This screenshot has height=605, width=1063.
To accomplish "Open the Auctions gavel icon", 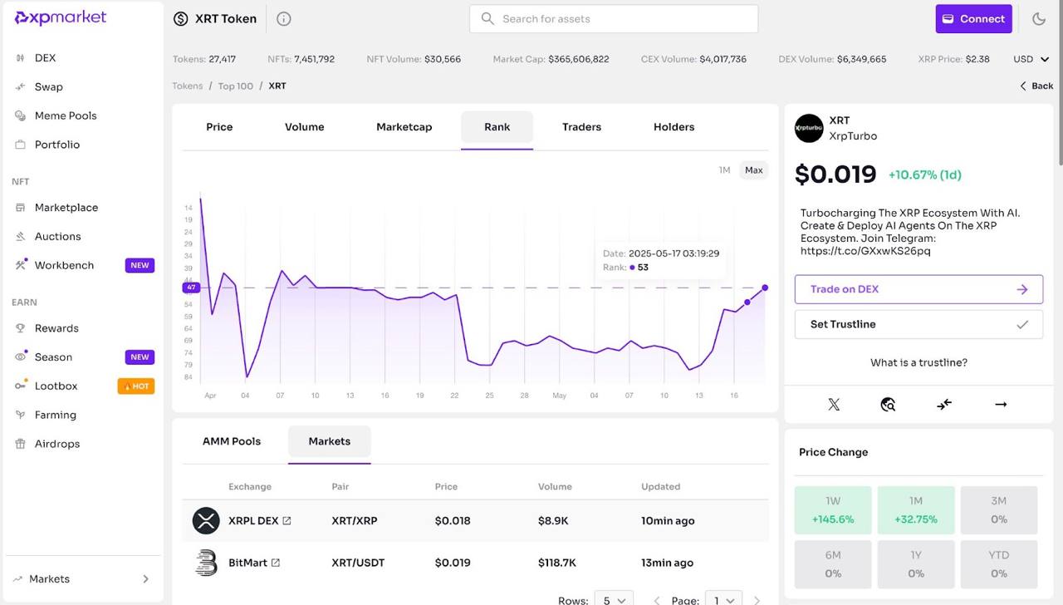I will pos(20,236).
